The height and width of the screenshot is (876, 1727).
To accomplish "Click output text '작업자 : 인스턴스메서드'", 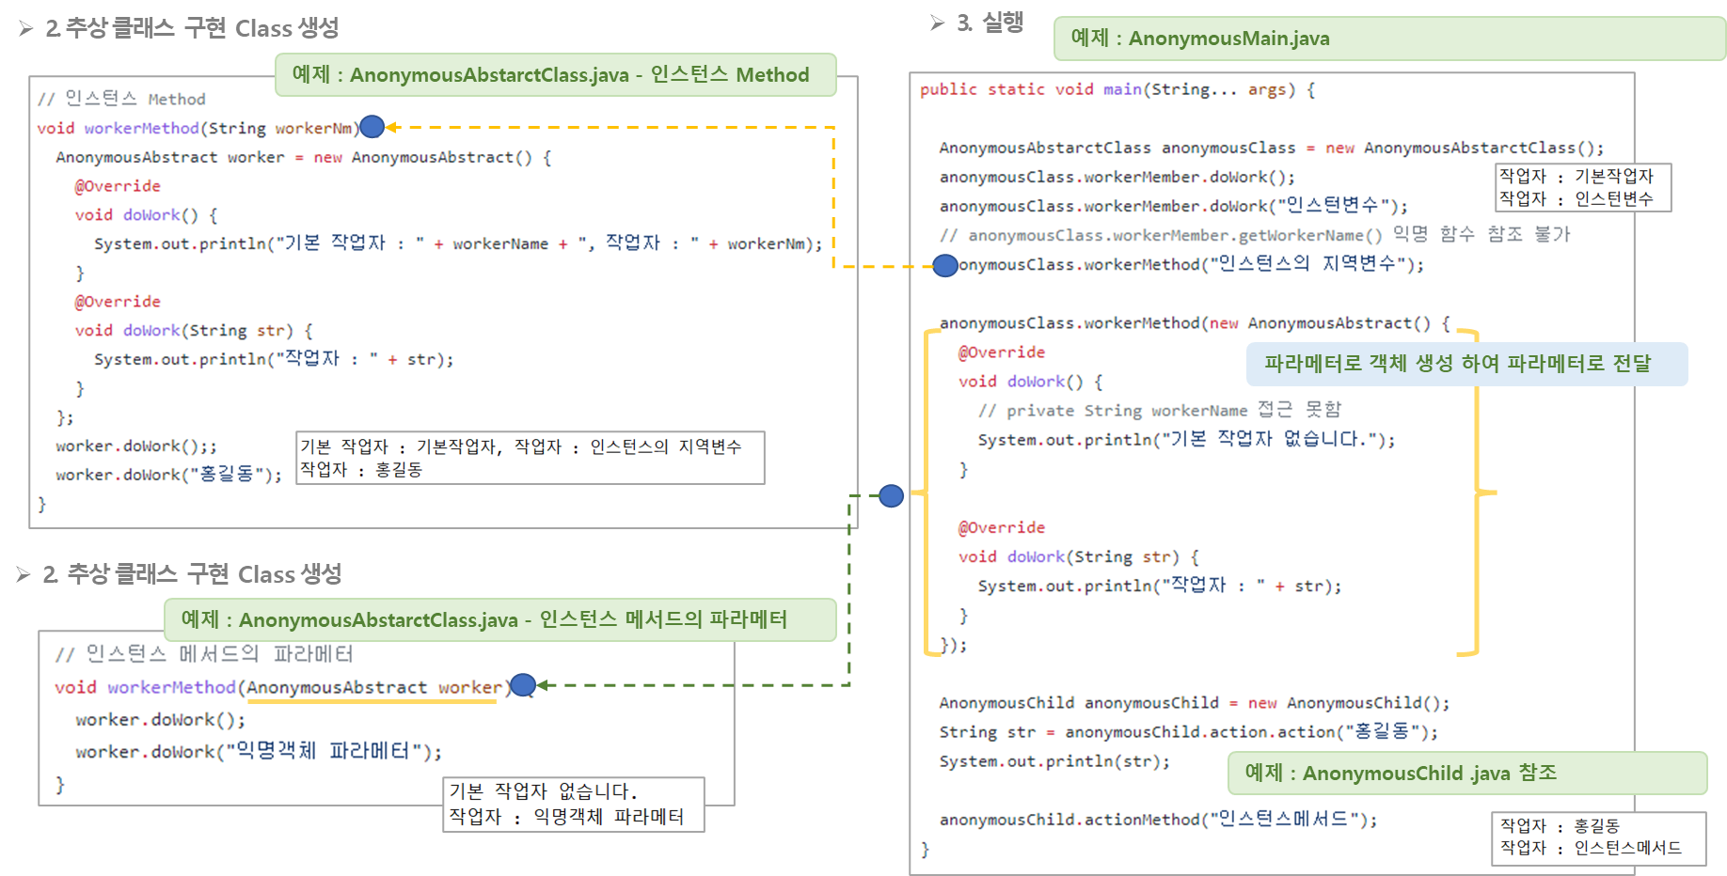I will tap(1591, 847).
